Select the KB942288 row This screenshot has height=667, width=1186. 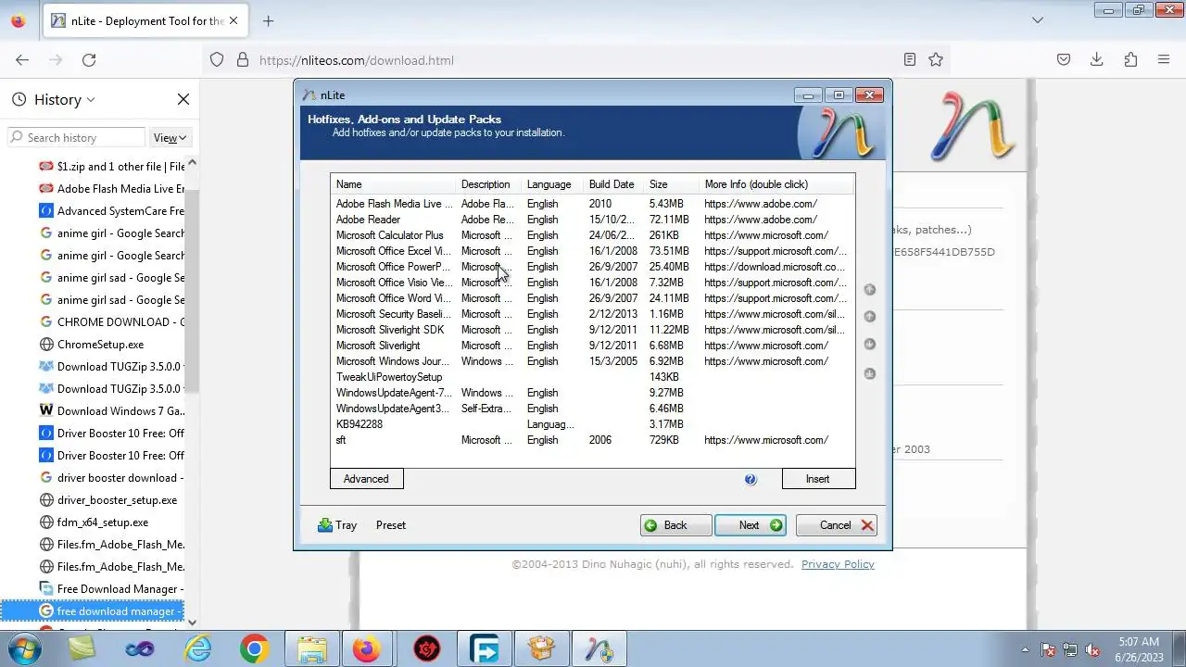[591, 424]
